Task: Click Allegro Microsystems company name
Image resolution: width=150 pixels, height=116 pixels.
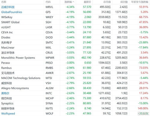Action: tap(15, 88)
